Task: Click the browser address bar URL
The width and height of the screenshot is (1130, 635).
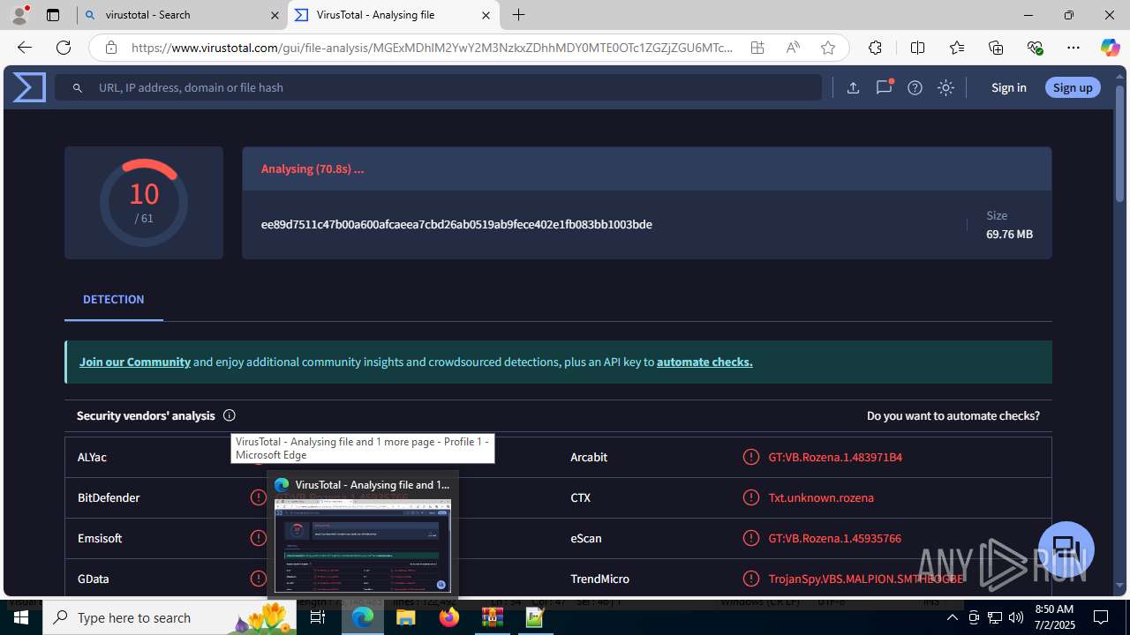Action: (x=433, y=48)
